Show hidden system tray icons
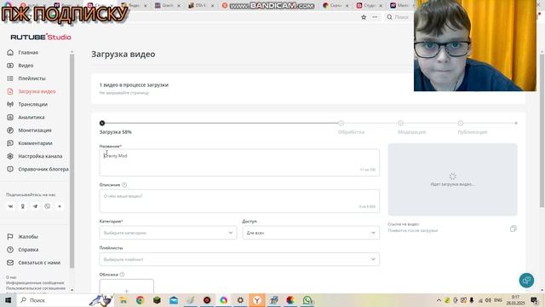 pos(439,300)
